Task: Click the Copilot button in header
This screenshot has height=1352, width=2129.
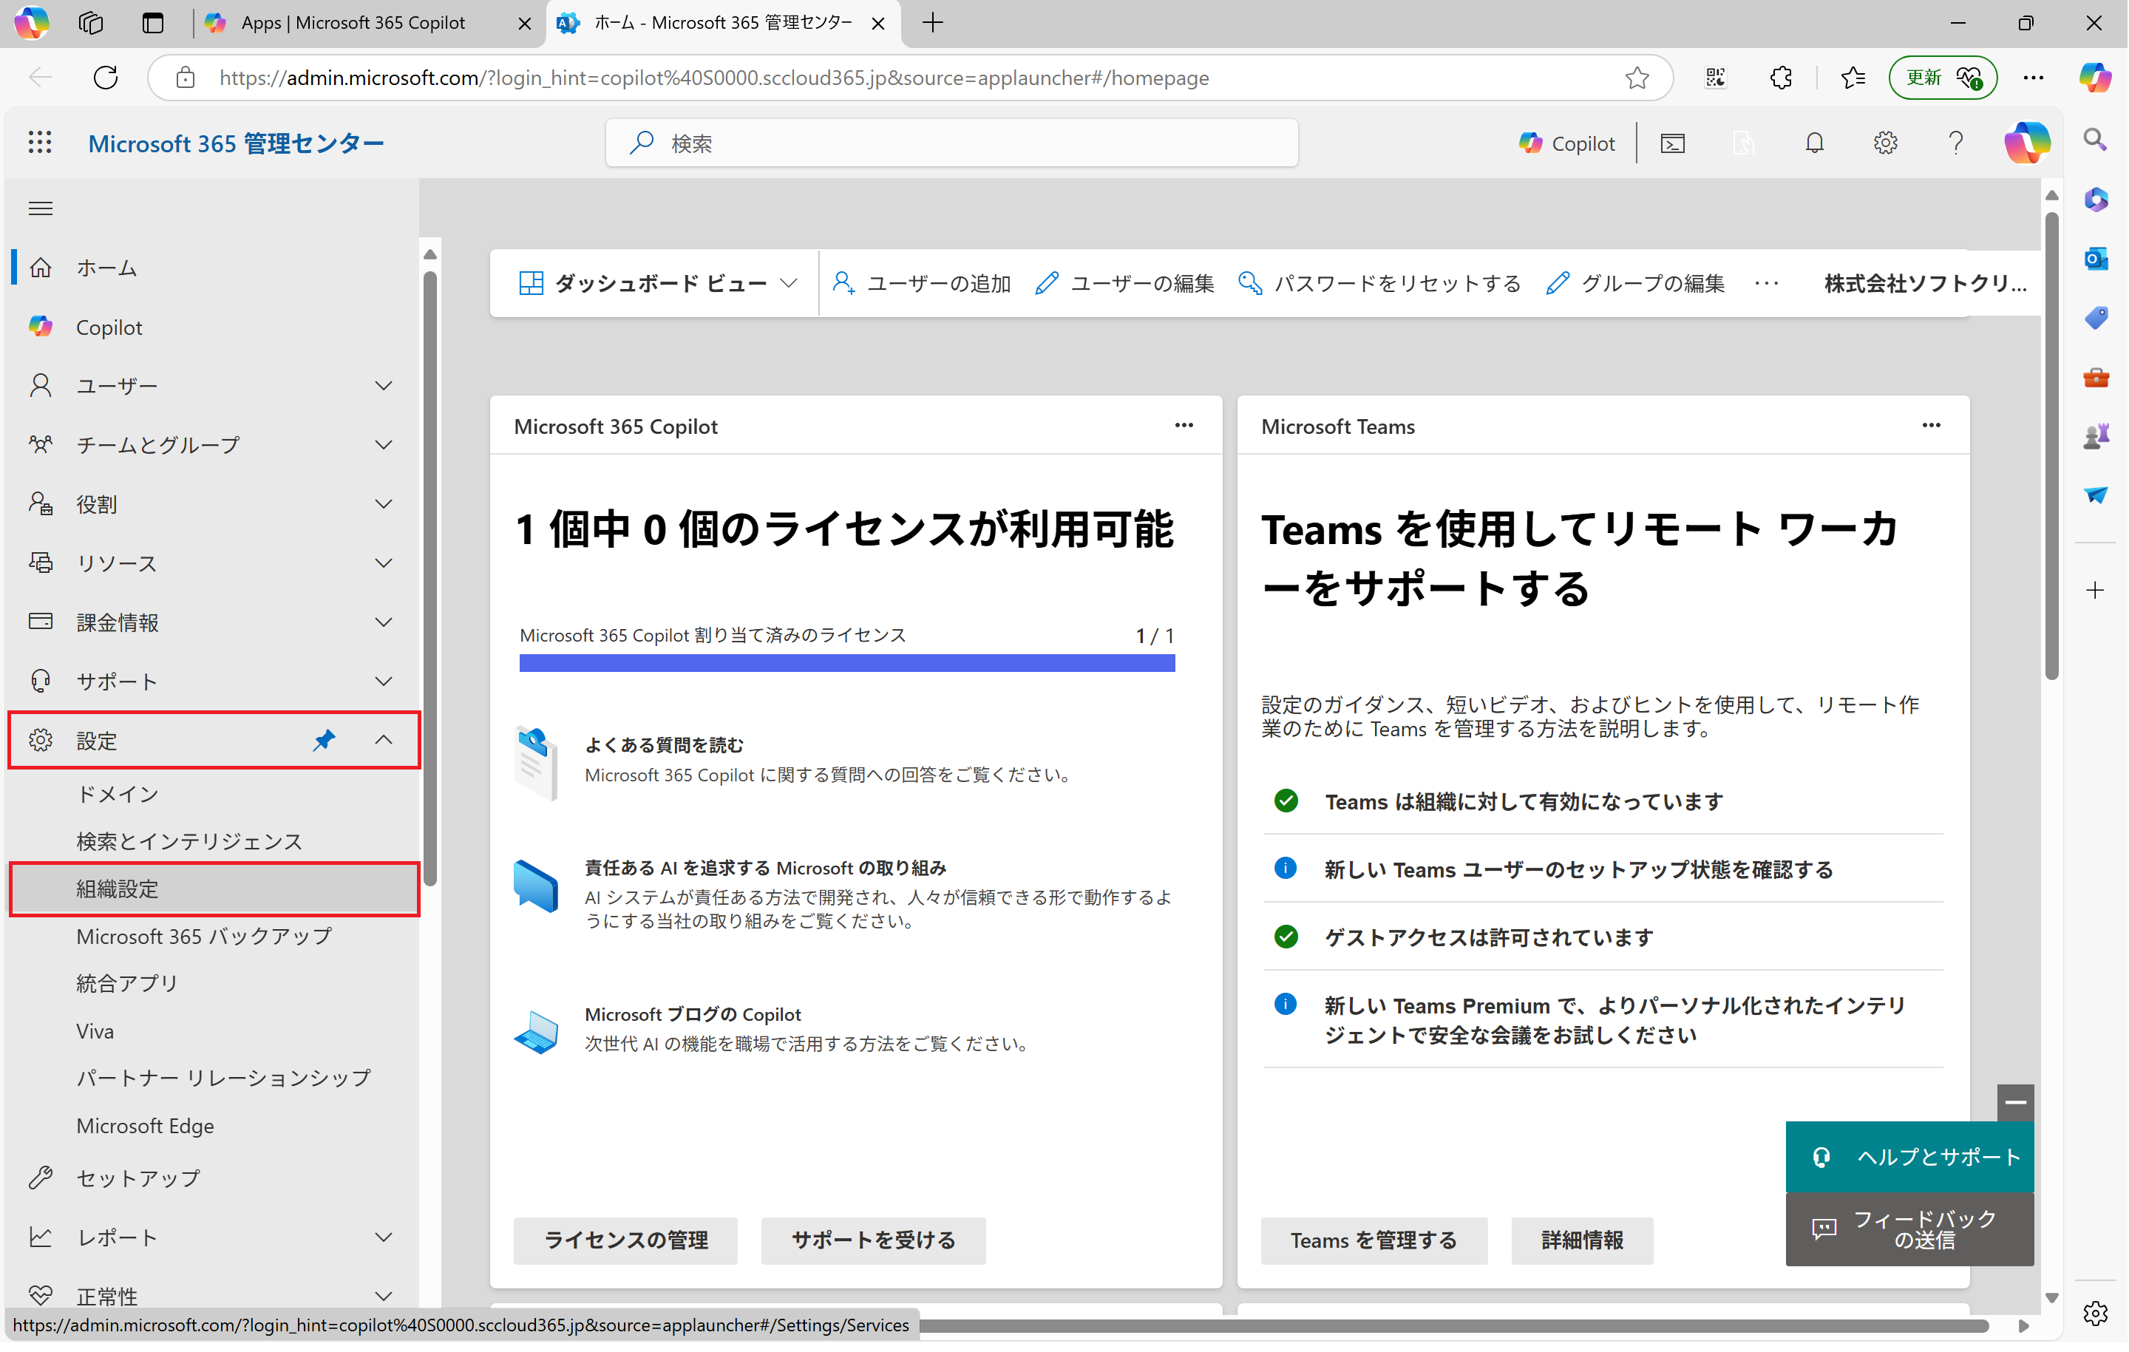Action: tap(1566, 143)
